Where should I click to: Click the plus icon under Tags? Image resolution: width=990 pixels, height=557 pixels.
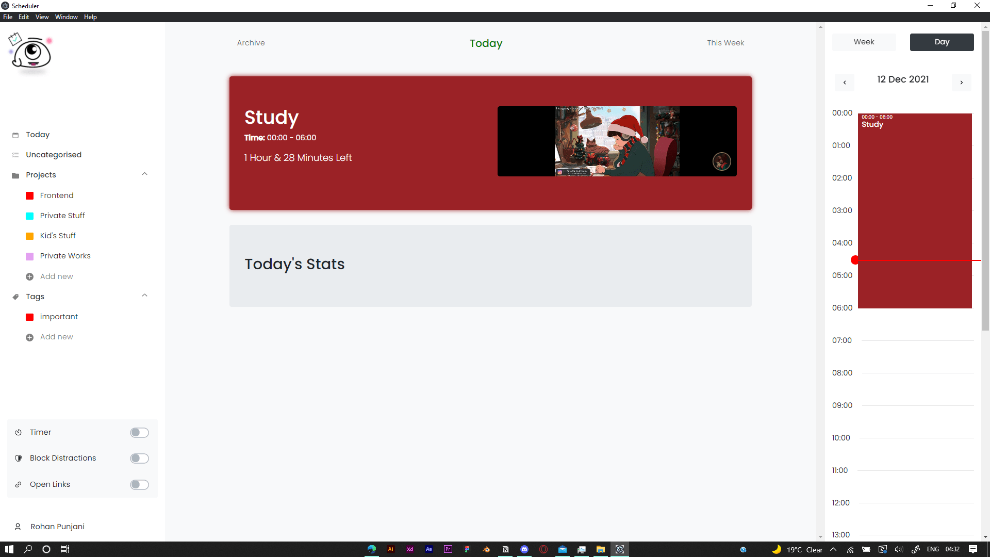click(30, 337)
